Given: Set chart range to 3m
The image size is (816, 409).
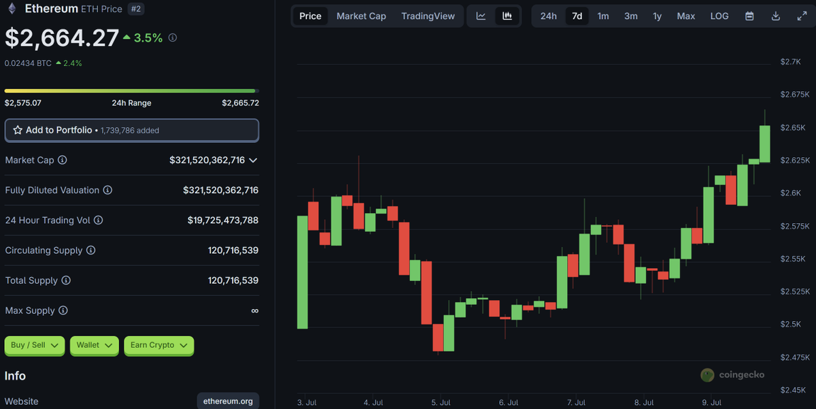Looking at the screenshot, I should [631, 16].
